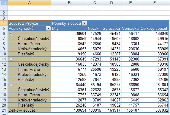Select column B header
Screen dimensions: 170x115
coord(69,3)
